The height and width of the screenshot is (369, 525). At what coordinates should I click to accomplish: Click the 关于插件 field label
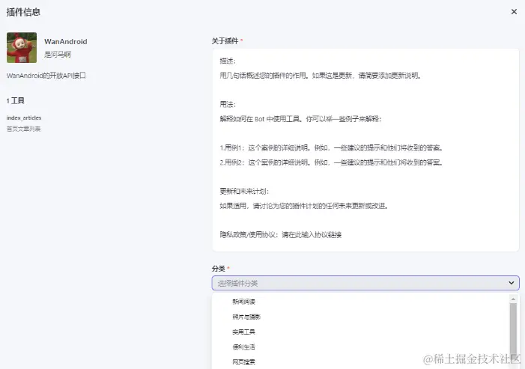click(225, 41)
